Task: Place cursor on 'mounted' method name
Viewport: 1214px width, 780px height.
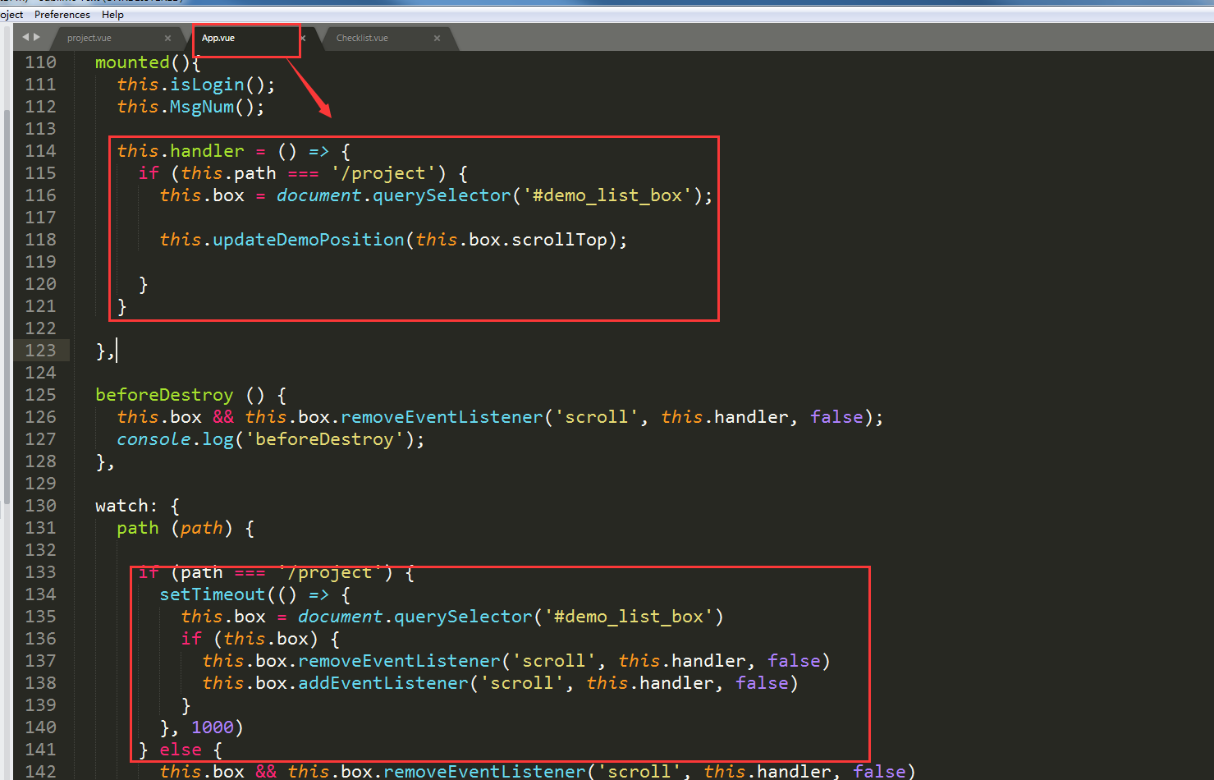Action: point(132,62)
